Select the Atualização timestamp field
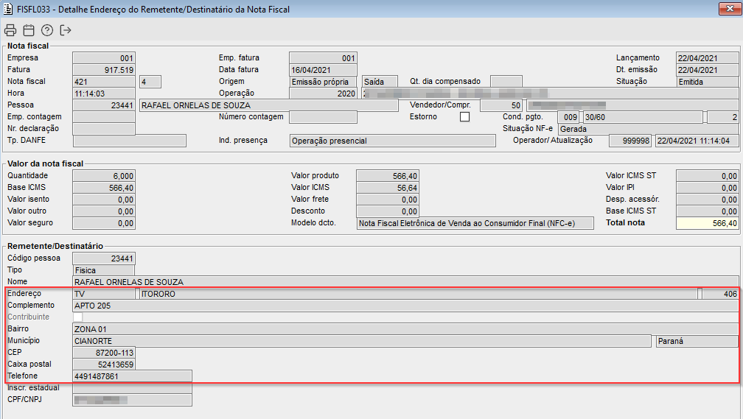The width and height of the screenshot is (743, 419). click(x=697, y=141)
